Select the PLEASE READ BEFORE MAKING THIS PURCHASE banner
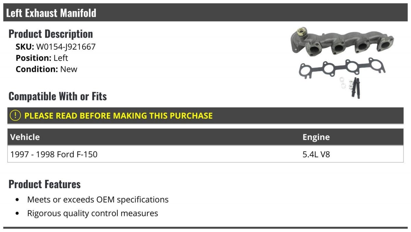Viewport: 411px width, 232px height. 206,115
